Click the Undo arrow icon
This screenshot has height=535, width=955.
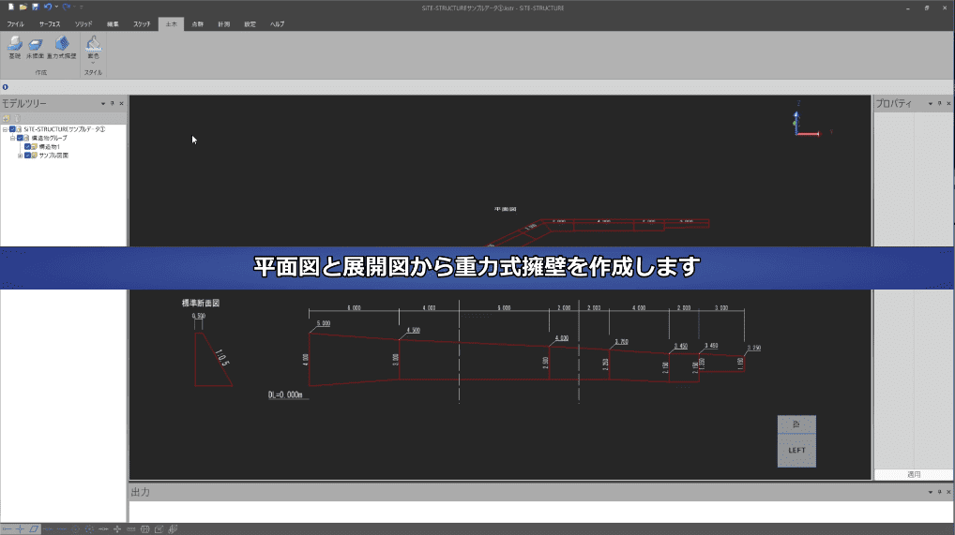tap(48, 7)
